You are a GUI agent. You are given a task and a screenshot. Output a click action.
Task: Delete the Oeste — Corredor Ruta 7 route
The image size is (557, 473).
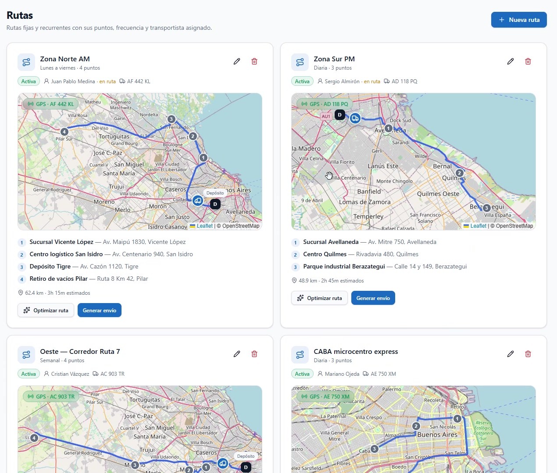tap(254, 354)
